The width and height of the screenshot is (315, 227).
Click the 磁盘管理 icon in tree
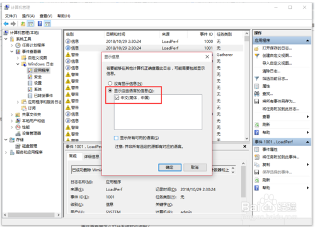click(x=18, y=146)
